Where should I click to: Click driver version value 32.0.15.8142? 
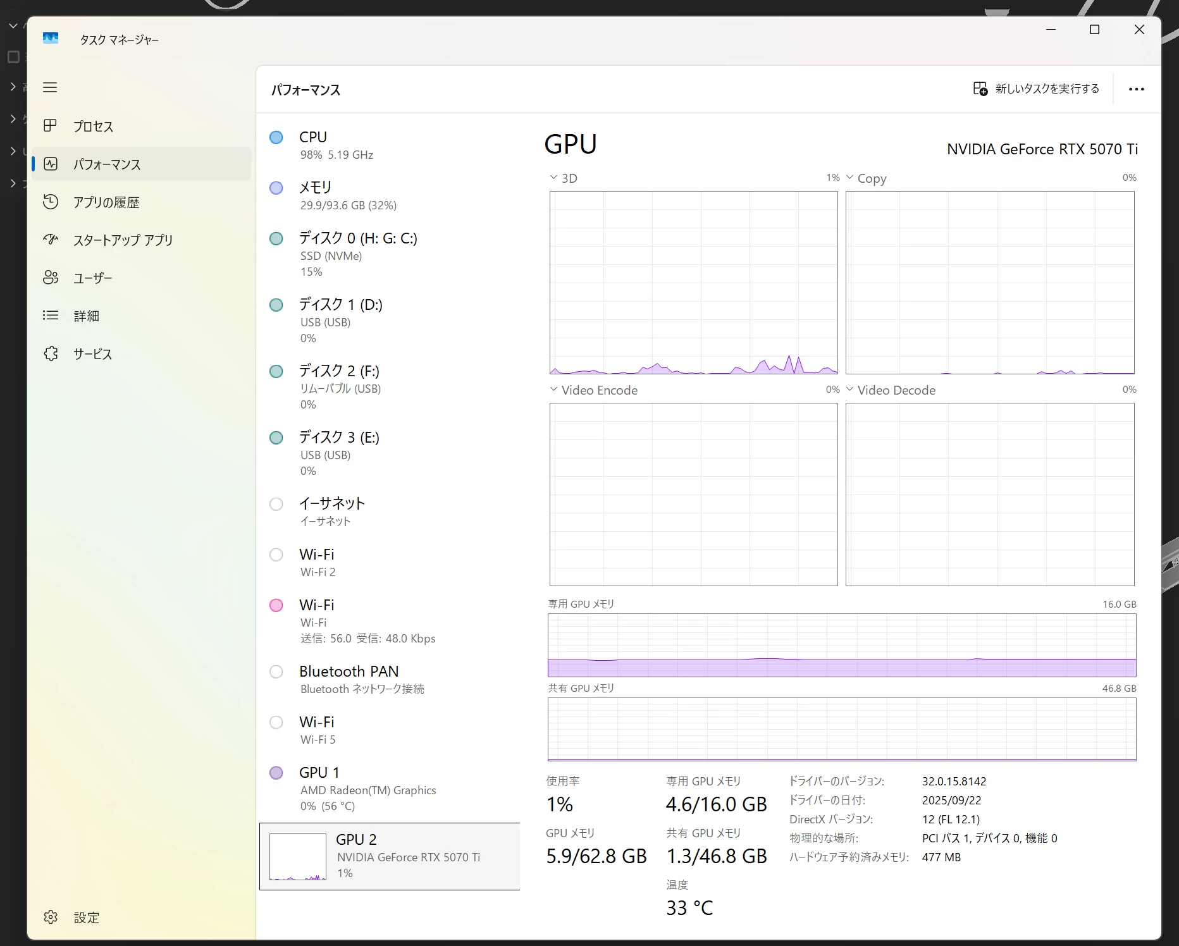954,781
